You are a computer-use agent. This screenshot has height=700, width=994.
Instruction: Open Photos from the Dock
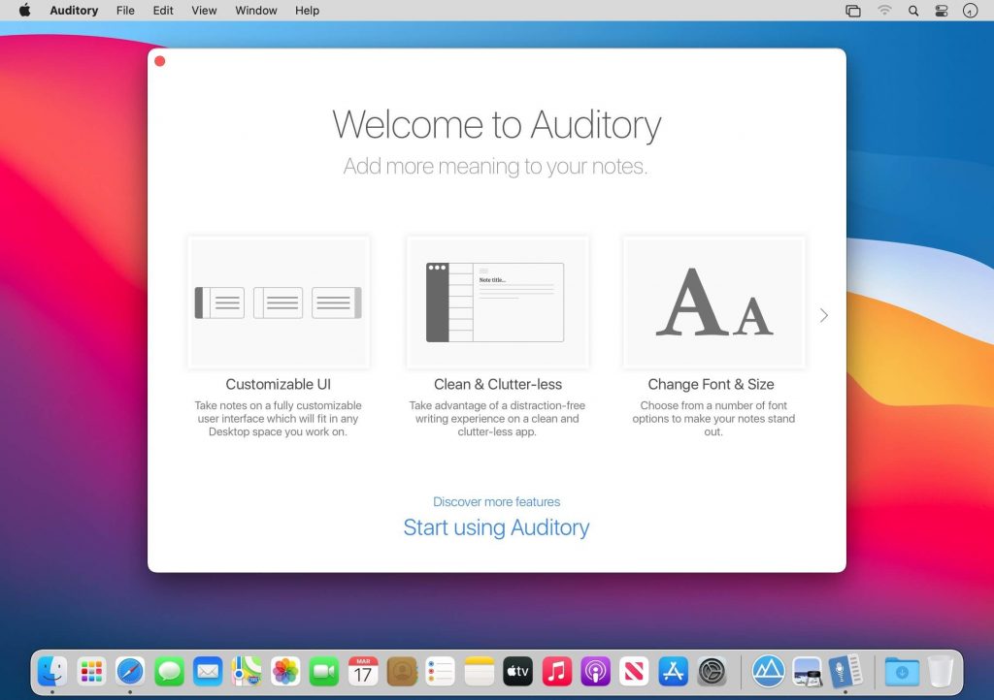click(x=284, y=670)
